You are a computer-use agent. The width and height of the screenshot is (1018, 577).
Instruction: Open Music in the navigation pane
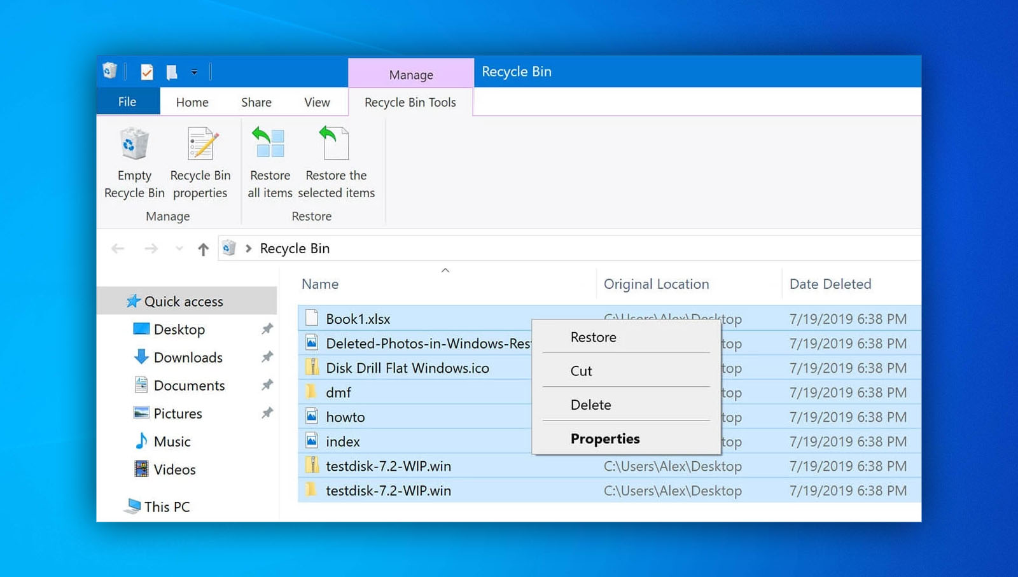(172, 441)
